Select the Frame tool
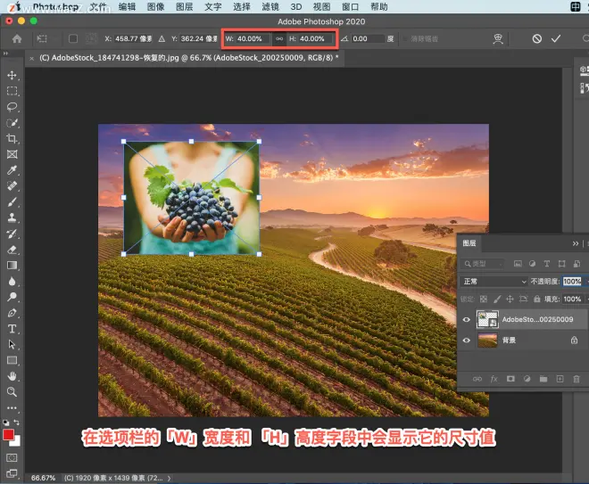The width and height of the screenshot is (589, 484). pos(12,154)
